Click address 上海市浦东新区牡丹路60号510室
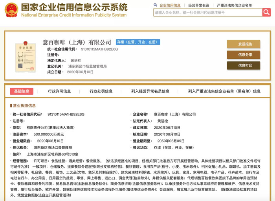This screenshot has width=275, height=201. [x=52, y=154]
